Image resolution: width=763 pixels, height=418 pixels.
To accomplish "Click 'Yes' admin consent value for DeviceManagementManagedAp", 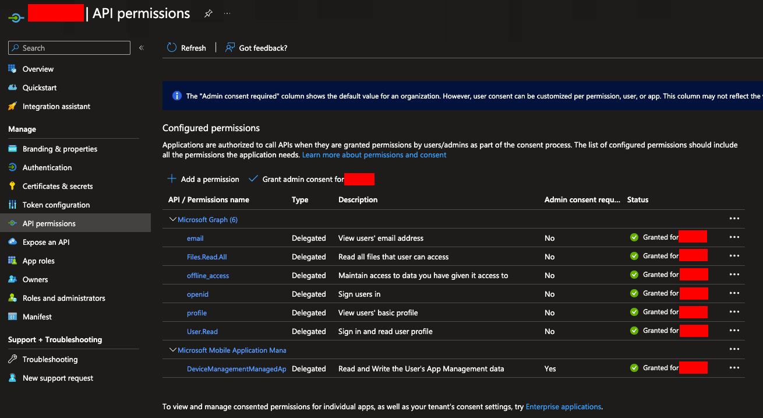I will click(550, 368).
